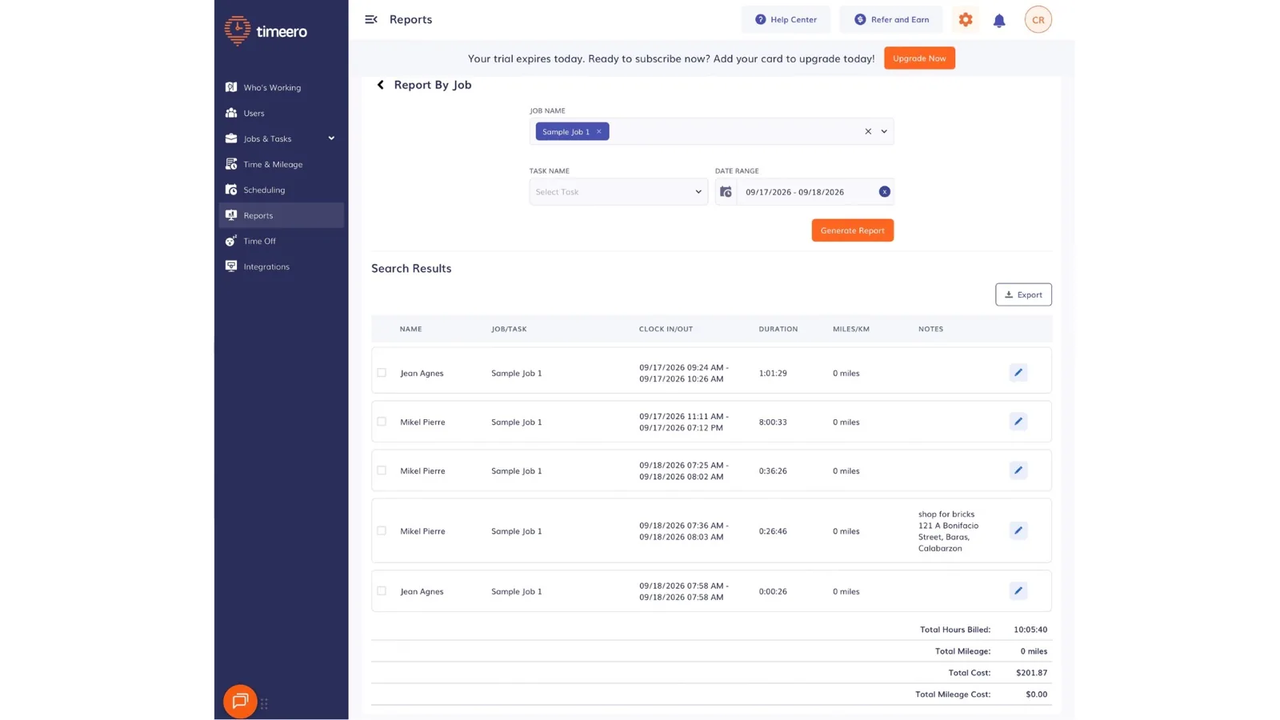
Task: Click the Clock In/Out column header
Action: (x=666, y=329)
